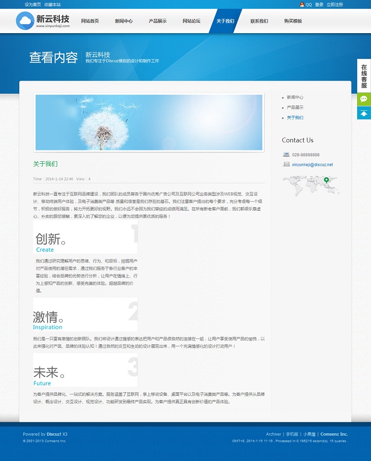Screen dimensions: 371x461
Task: Open 新闻中心 in the right sidebar list
Action: tap(295, 97)
